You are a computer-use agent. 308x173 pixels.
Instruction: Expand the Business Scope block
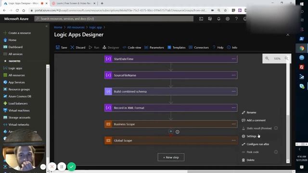pyautogui.click(x=171, y=124)
